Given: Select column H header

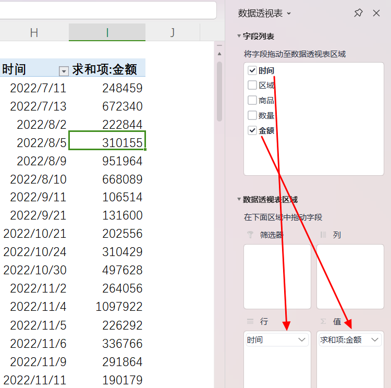Looking at the screenshot, I should point(34,32).
